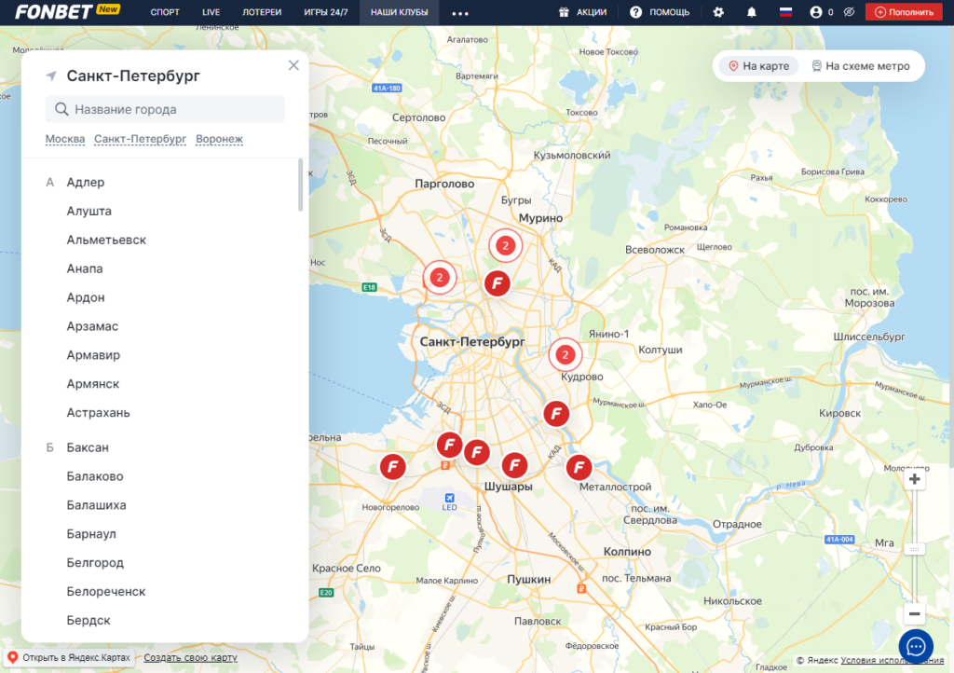Image resolution: width=954 pixels, height=673 pixels.
Task: Select club marker below Кудрово on the river
Action: click(x=556, y=415)
